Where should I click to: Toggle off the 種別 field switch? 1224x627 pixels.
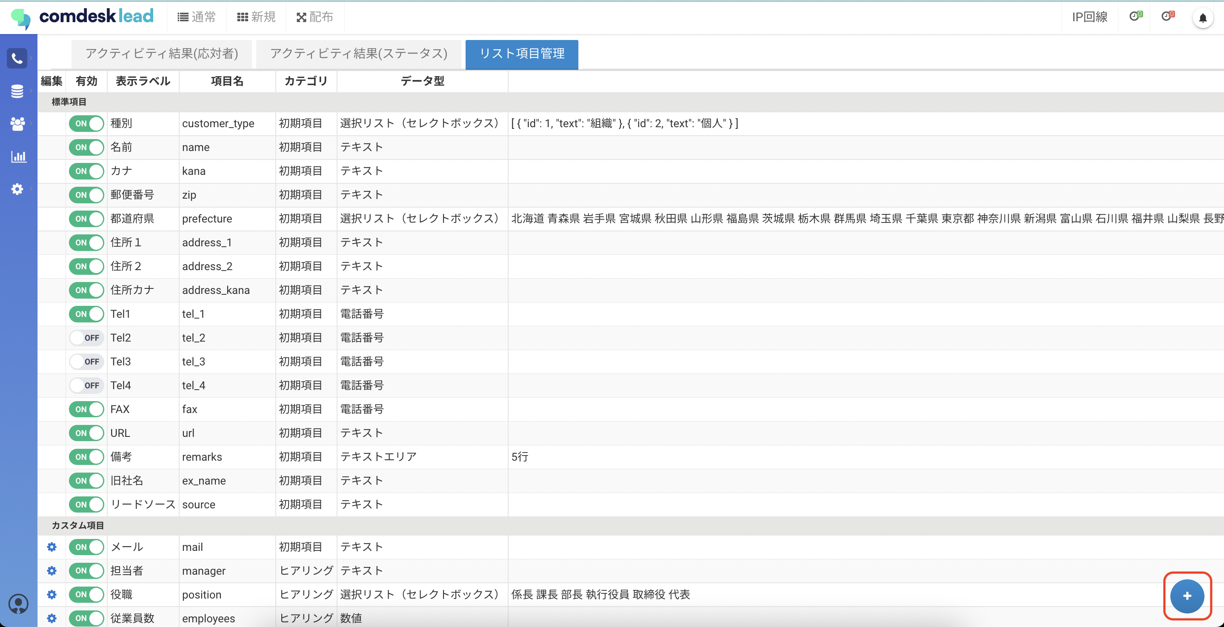click(86, 123)
